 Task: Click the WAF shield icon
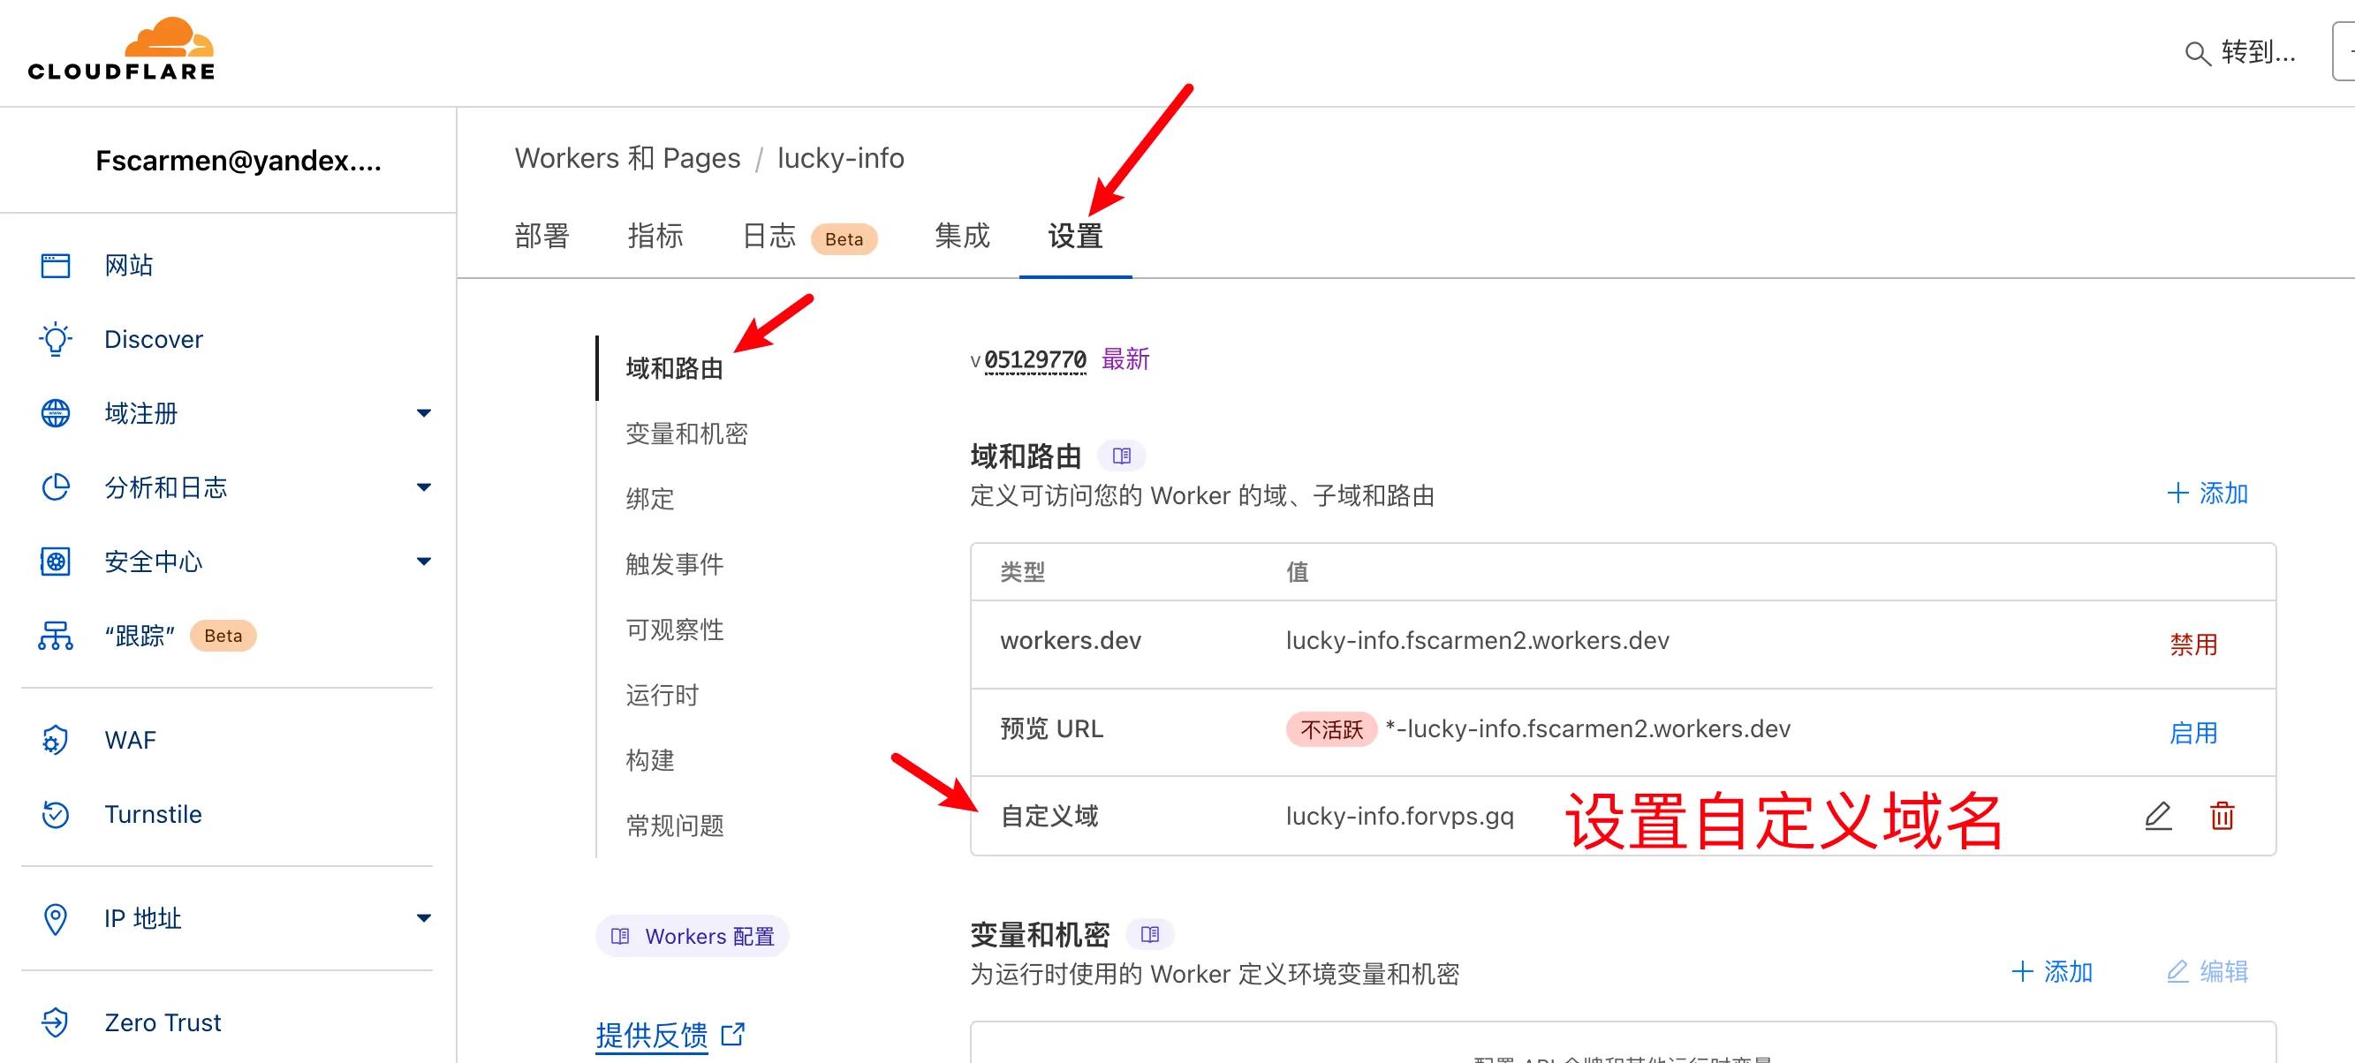pyautogui.click(x=56, y=740)
